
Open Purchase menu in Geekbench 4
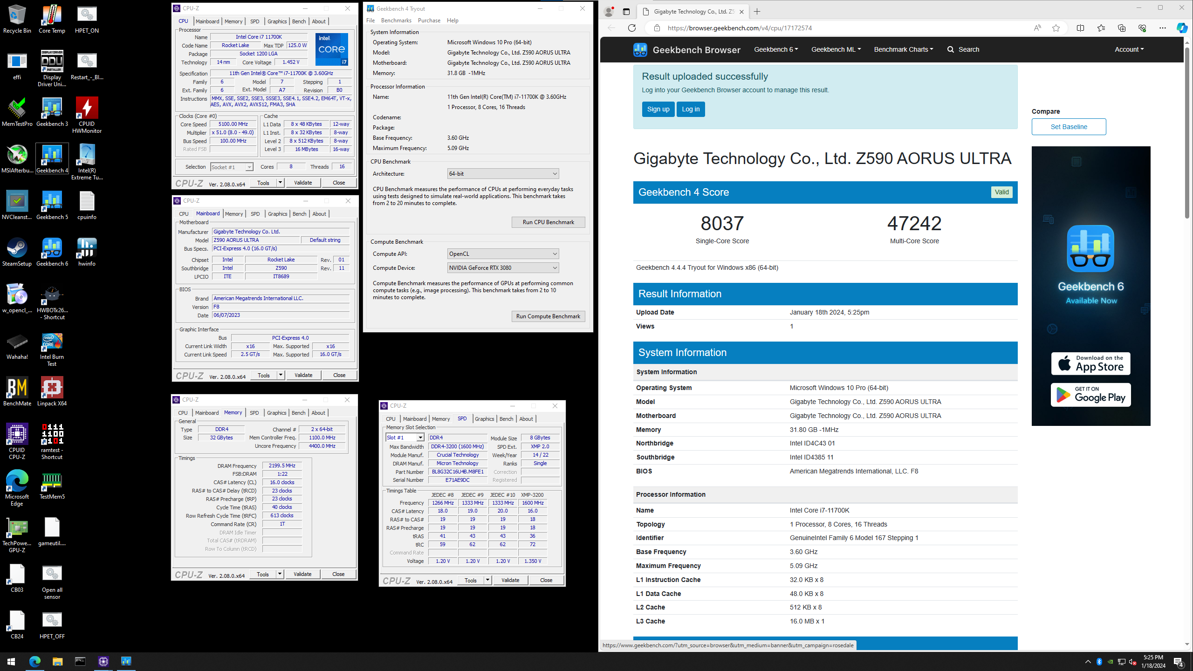click(429, 21)
